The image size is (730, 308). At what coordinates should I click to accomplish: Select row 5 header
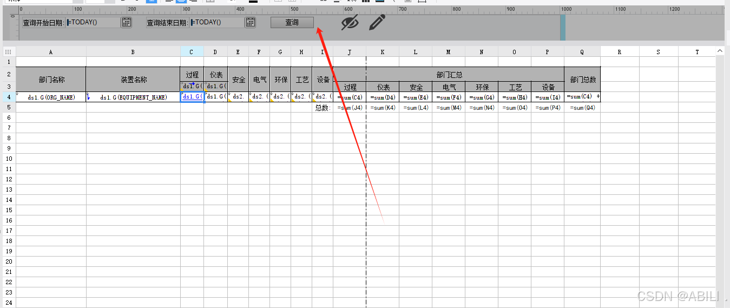tap(8, 107)
